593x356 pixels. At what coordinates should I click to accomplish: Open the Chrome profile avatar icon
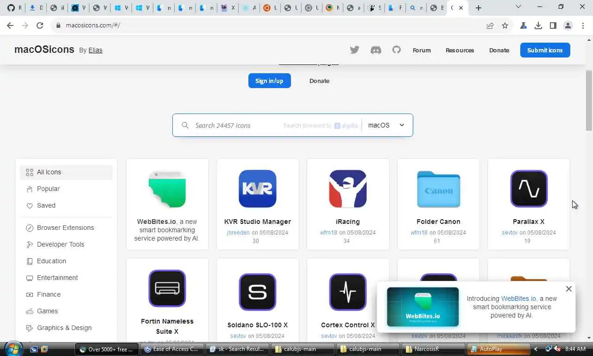click(x=568, y=25)
